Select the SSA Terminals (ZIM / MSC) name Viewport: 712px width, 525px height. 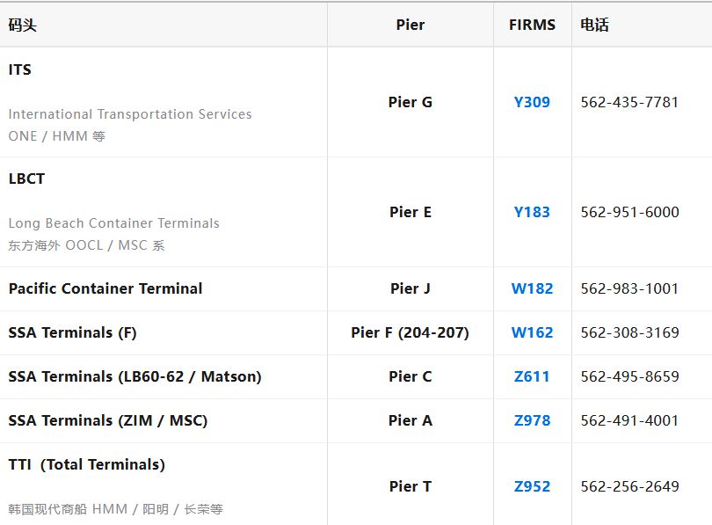click(108, 421)
